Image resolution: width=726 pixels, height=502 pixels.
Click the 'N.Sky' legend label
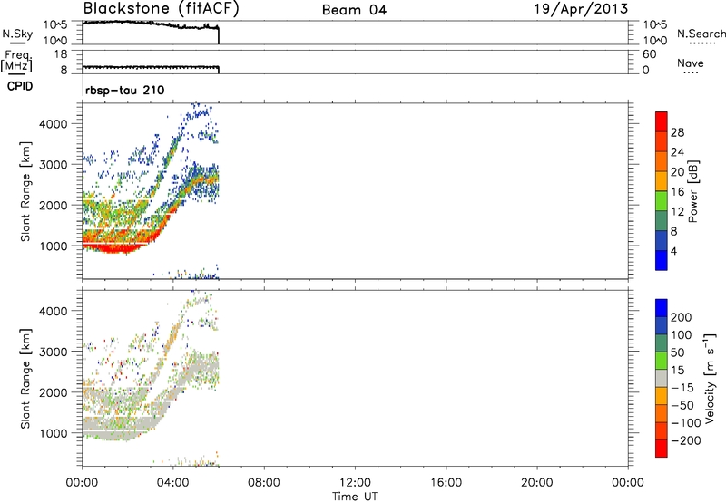pos(17,34)
